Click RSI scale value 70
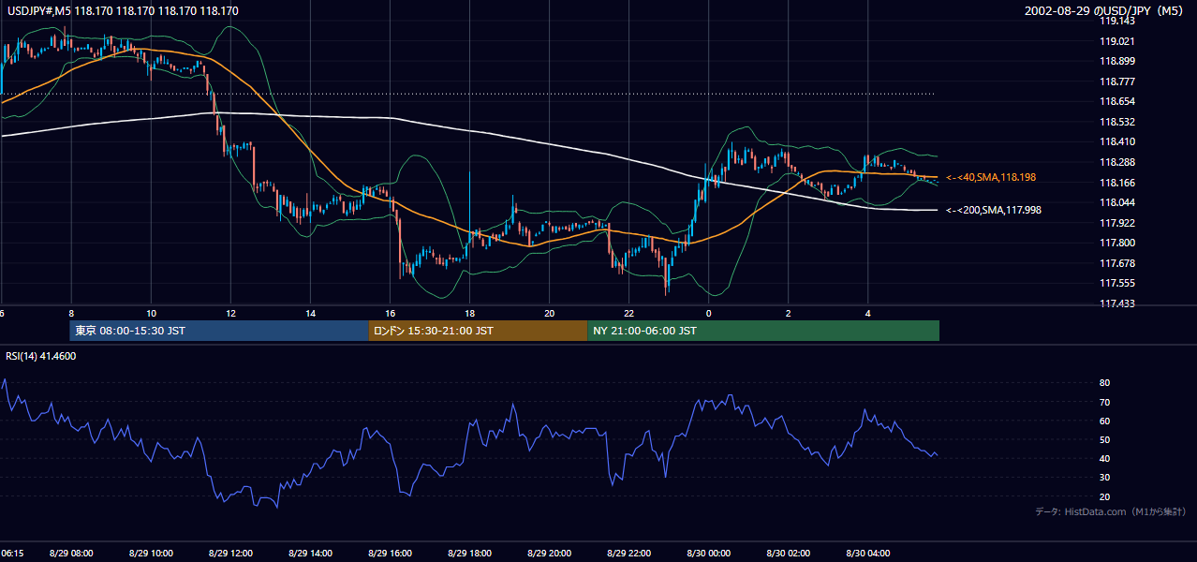Screen dimensions: 1197x562 [1104, 402]
